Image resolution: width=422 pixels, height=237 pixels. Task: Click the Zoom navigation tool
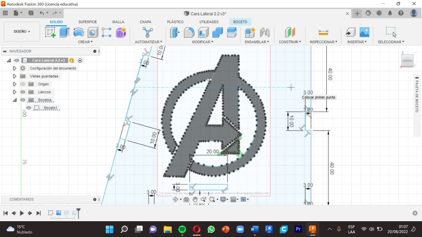[x=203, y=199]
